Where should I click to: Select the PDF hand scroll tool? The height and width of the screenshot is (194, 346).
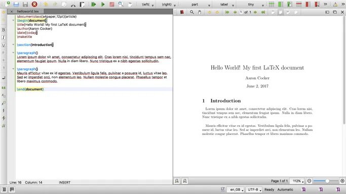point(200,12)
